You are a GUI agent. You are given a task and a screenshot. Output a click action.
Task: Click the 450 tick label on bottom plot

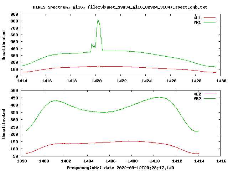14,98
